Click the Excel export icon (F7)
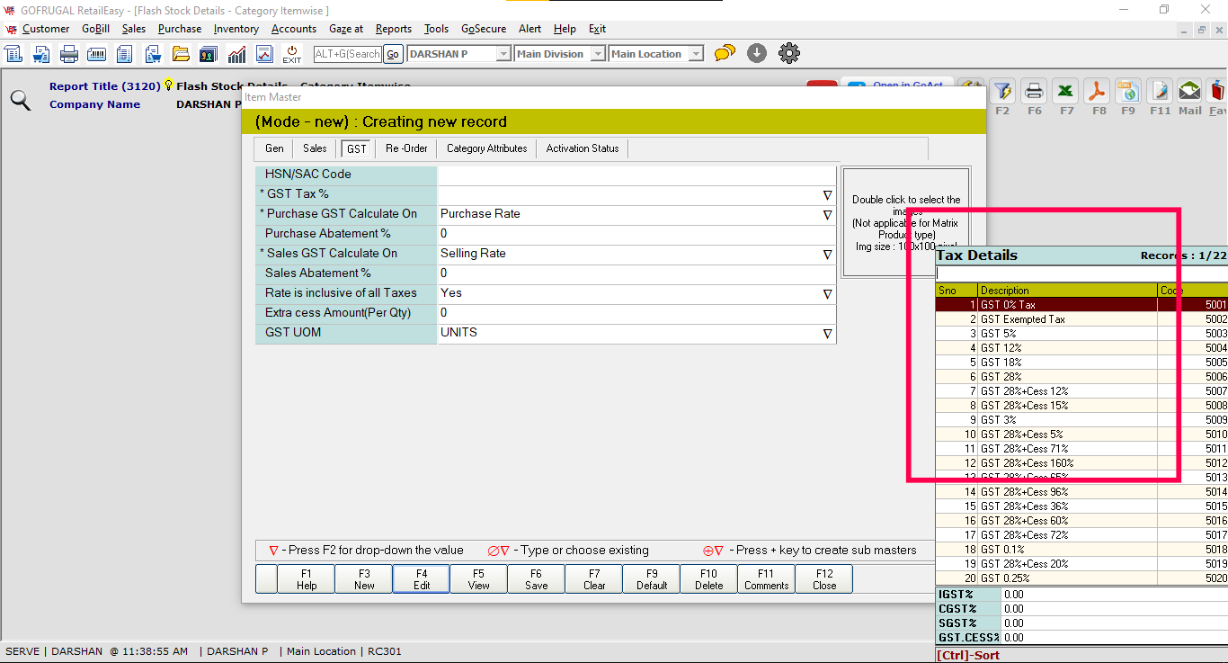The width and height of the screenshot is (1228, 663). pos(1066,91)
